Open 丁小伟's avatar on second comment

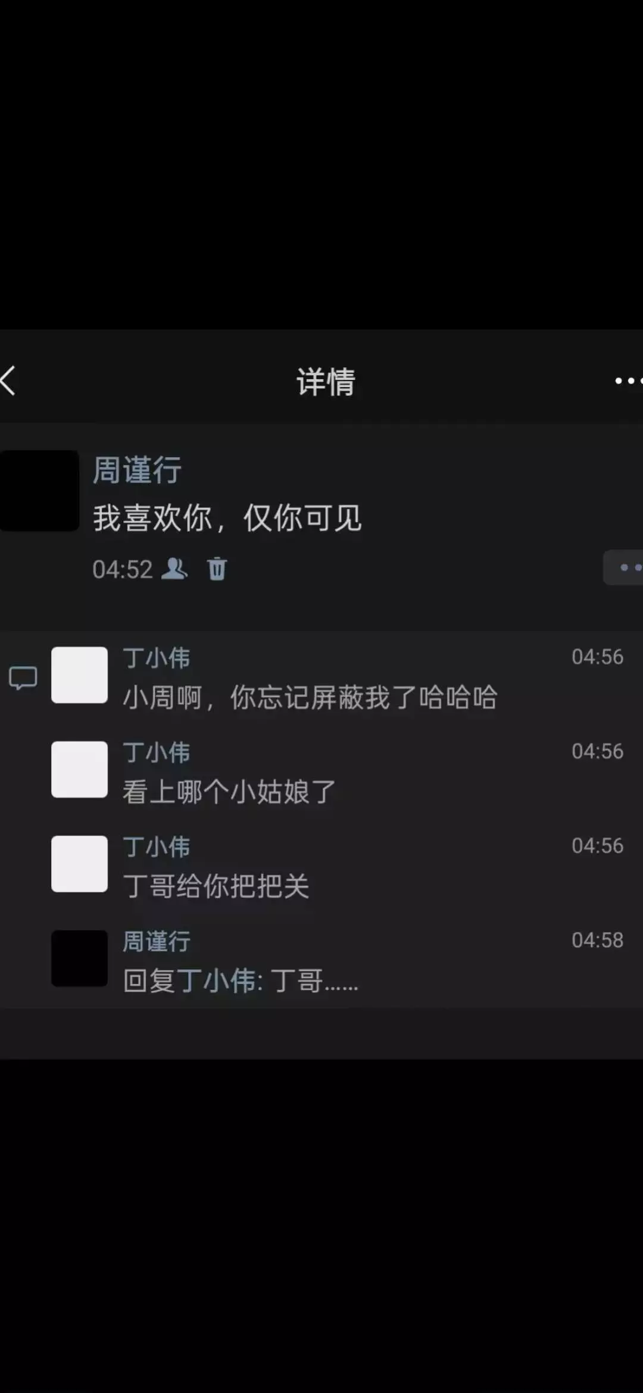click(x=80, y=769)
